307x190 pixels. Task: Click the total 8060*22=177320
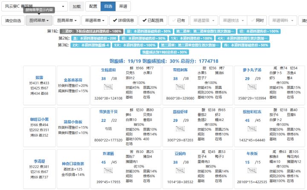coord(108,140)
